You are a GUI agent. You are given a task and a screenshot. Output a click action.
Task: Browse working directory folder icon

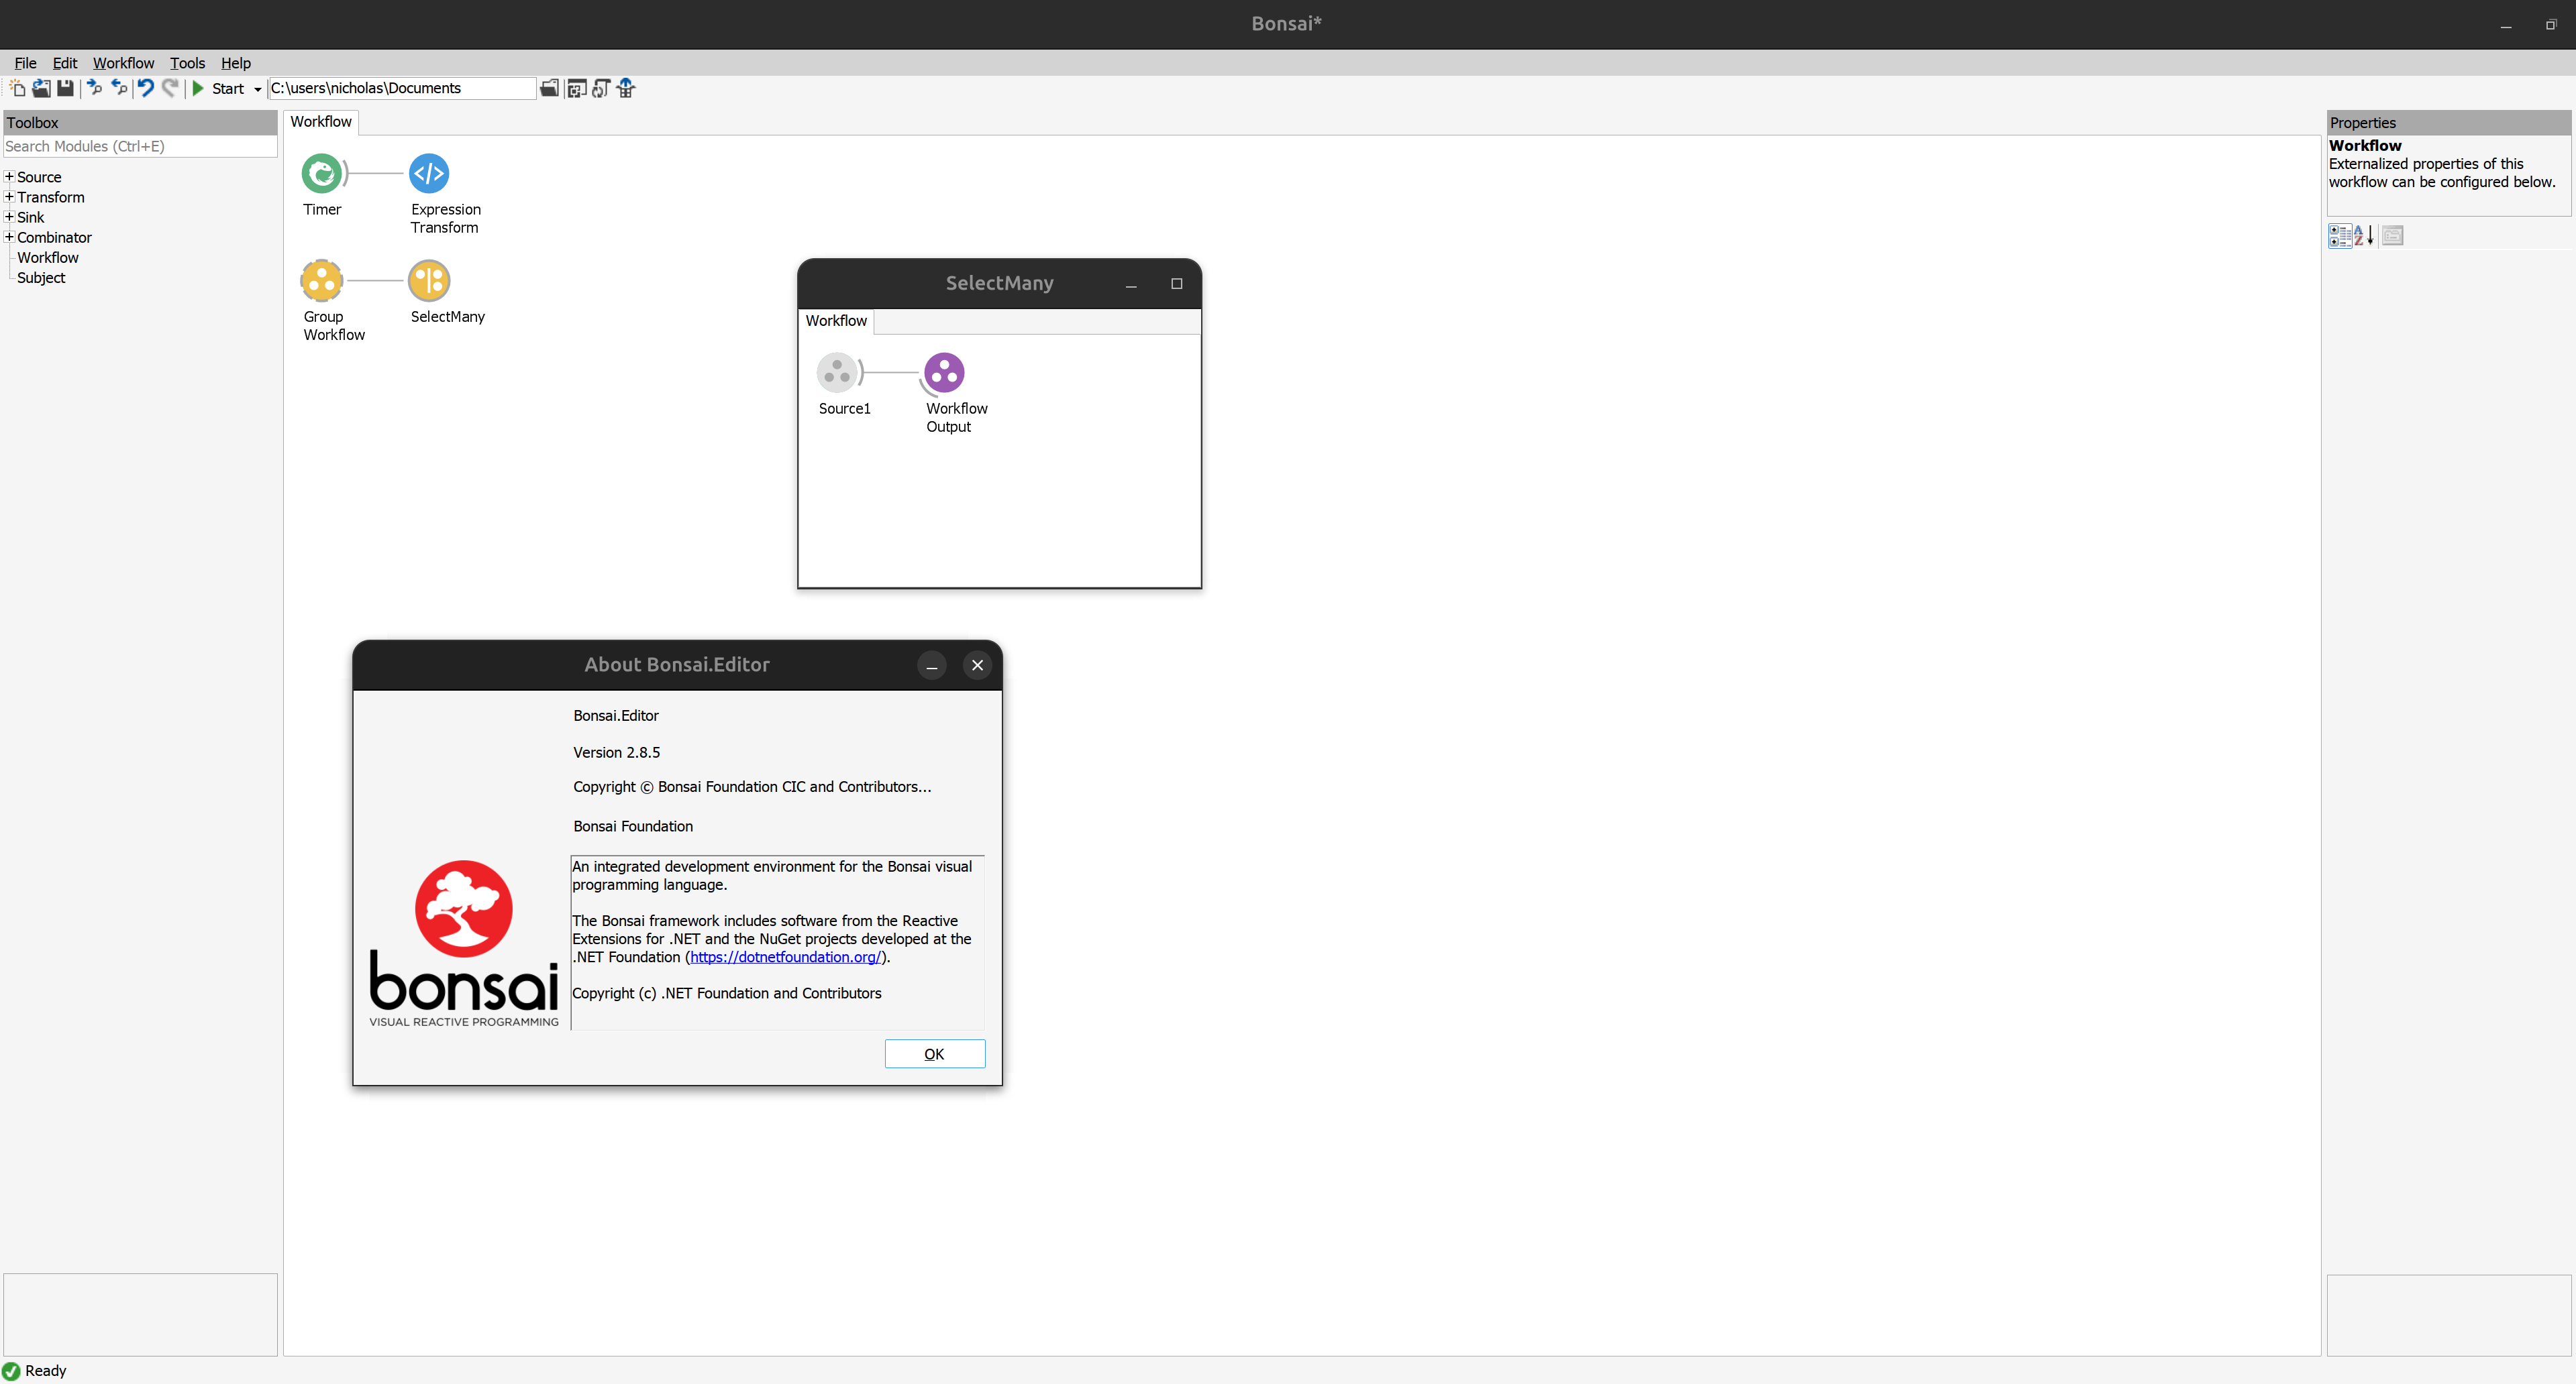tap(549, 89)
